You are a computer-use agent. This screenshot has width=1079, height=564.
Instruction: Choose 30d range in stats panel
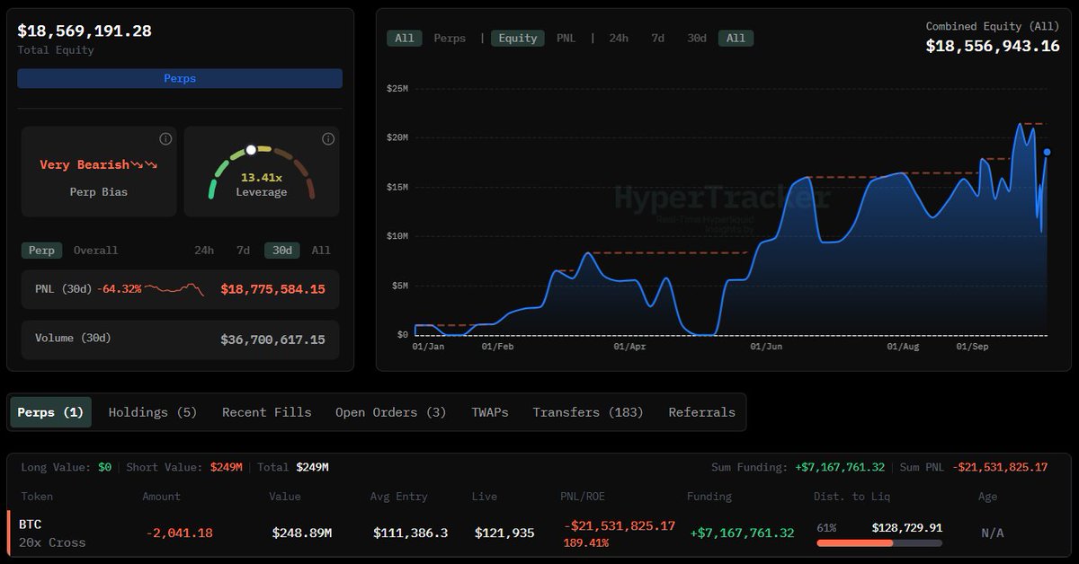282,251
